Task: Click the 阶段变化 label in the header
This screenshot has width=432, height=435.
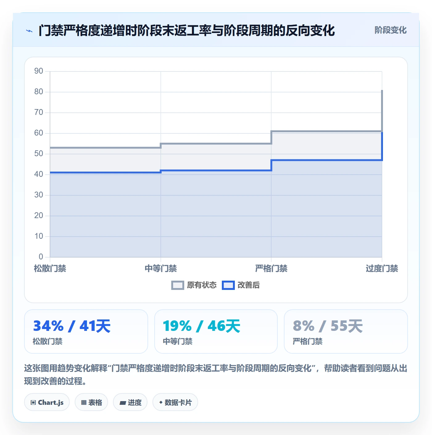Action: click(390, 30)
